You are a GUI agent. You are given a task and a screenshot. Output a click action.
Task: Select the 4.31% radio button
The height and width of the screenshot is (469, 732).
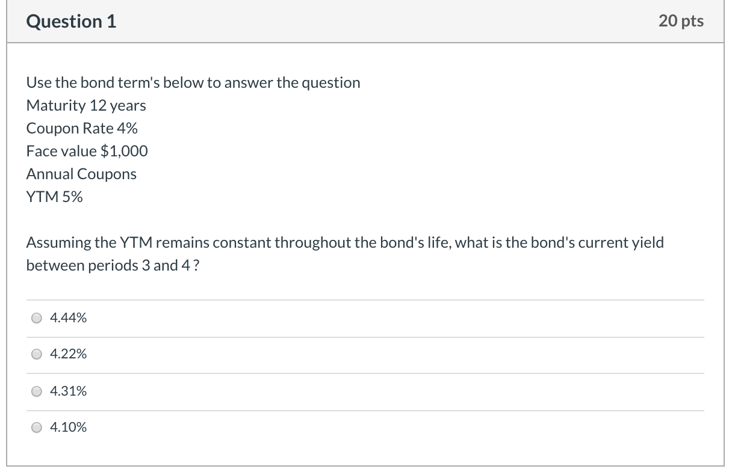(37, 391)
